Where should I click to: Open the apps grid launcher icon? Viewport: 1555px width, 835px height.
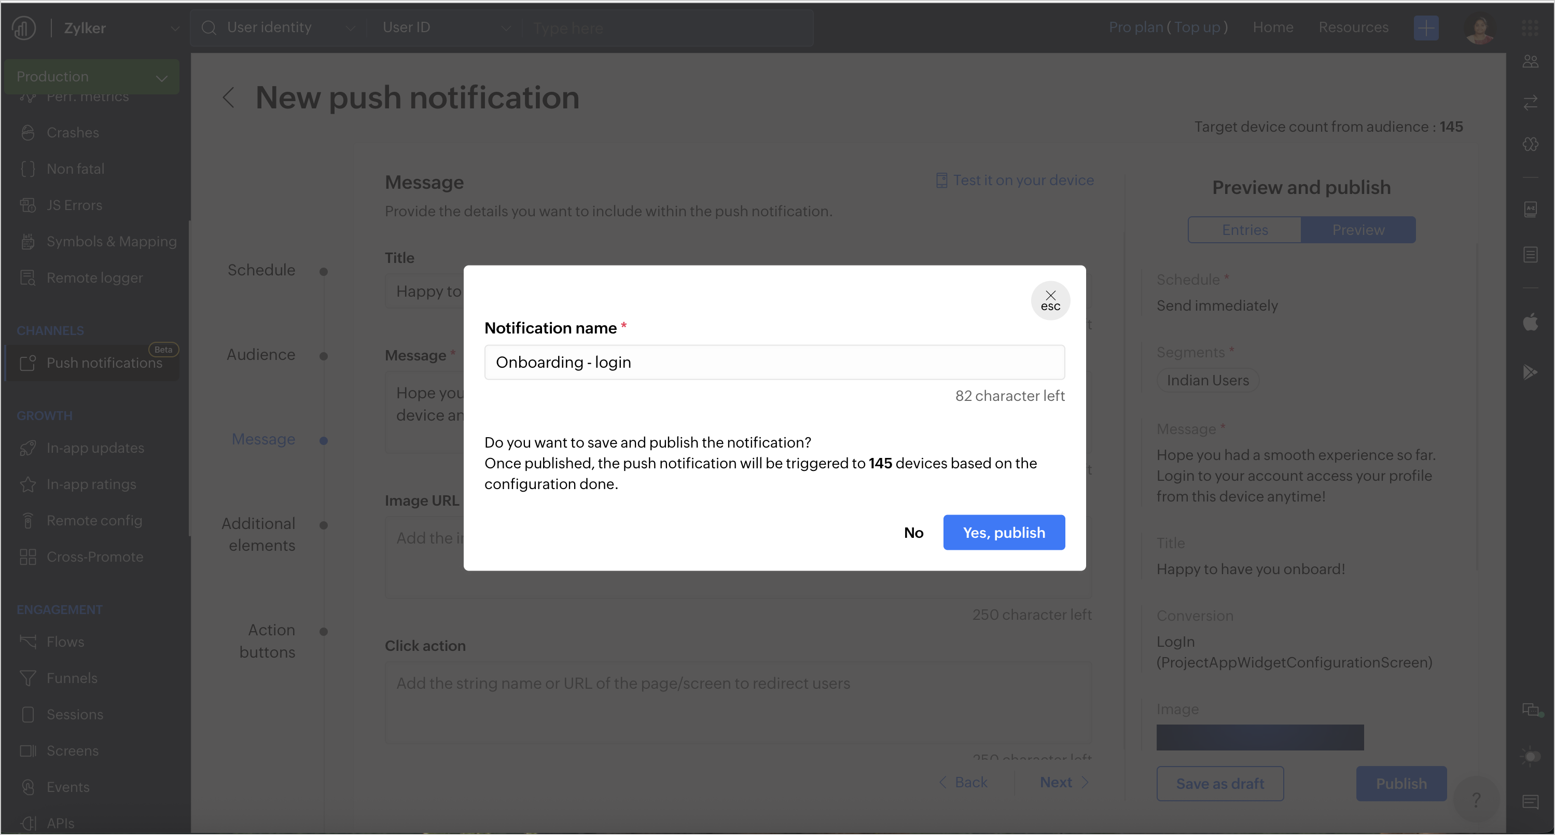click(1529, 28)
